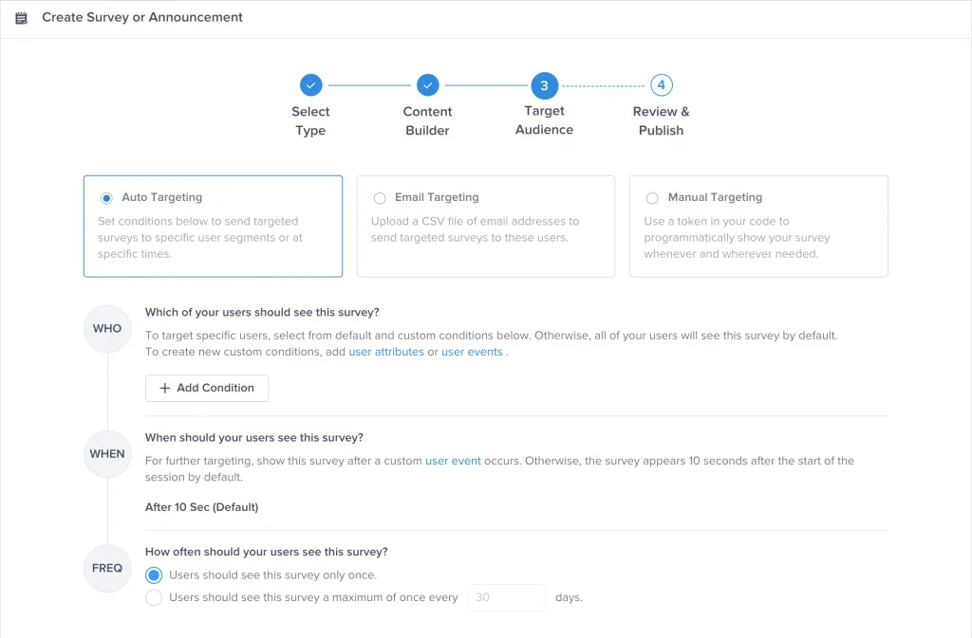Click the Email Targeting card description
The height and width of the screenshot is (638, 972).
coord(475,229)
